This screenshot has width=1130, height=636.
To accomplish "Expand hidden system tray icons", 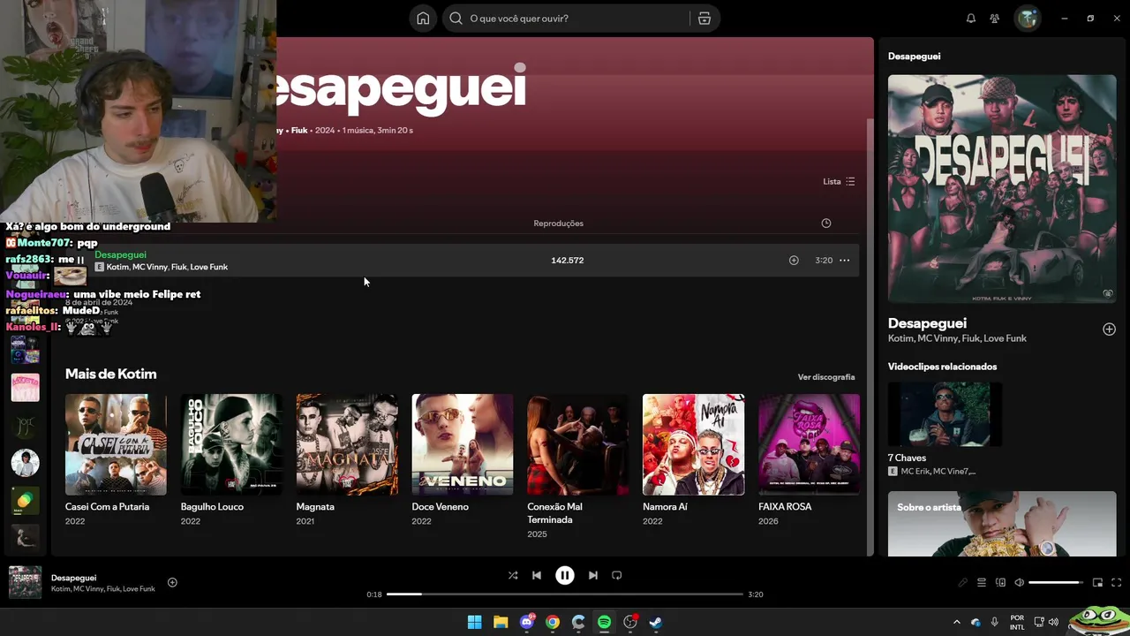I will point(956,622).
